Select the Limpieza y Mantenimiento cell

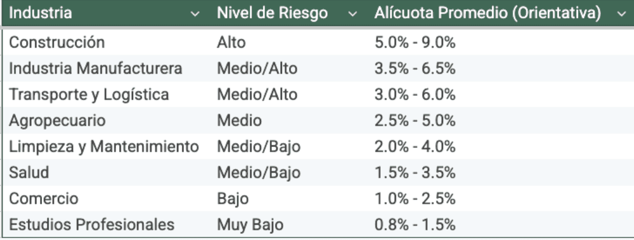pyautogui.click(x=106, y=147)
